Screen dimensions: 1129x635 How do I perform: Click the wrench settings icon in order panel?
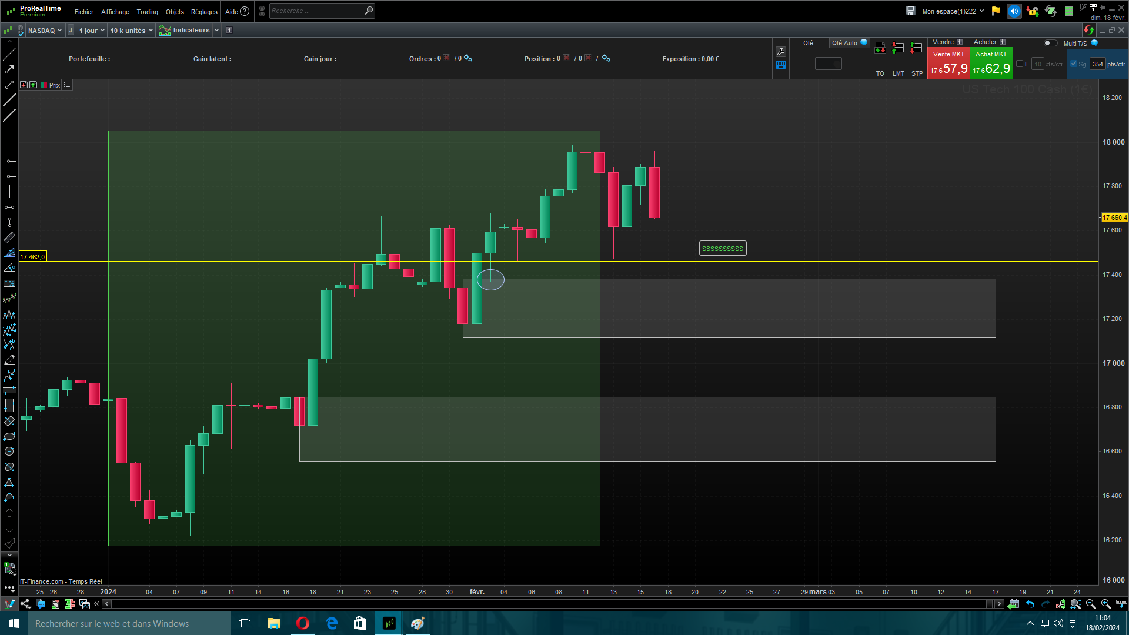[x=781, y=52]
